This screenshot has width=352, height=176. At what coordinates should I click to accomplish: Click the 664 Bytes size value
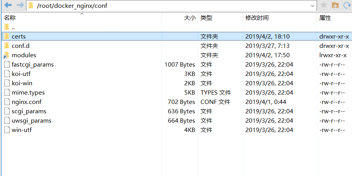click(181, 121)
